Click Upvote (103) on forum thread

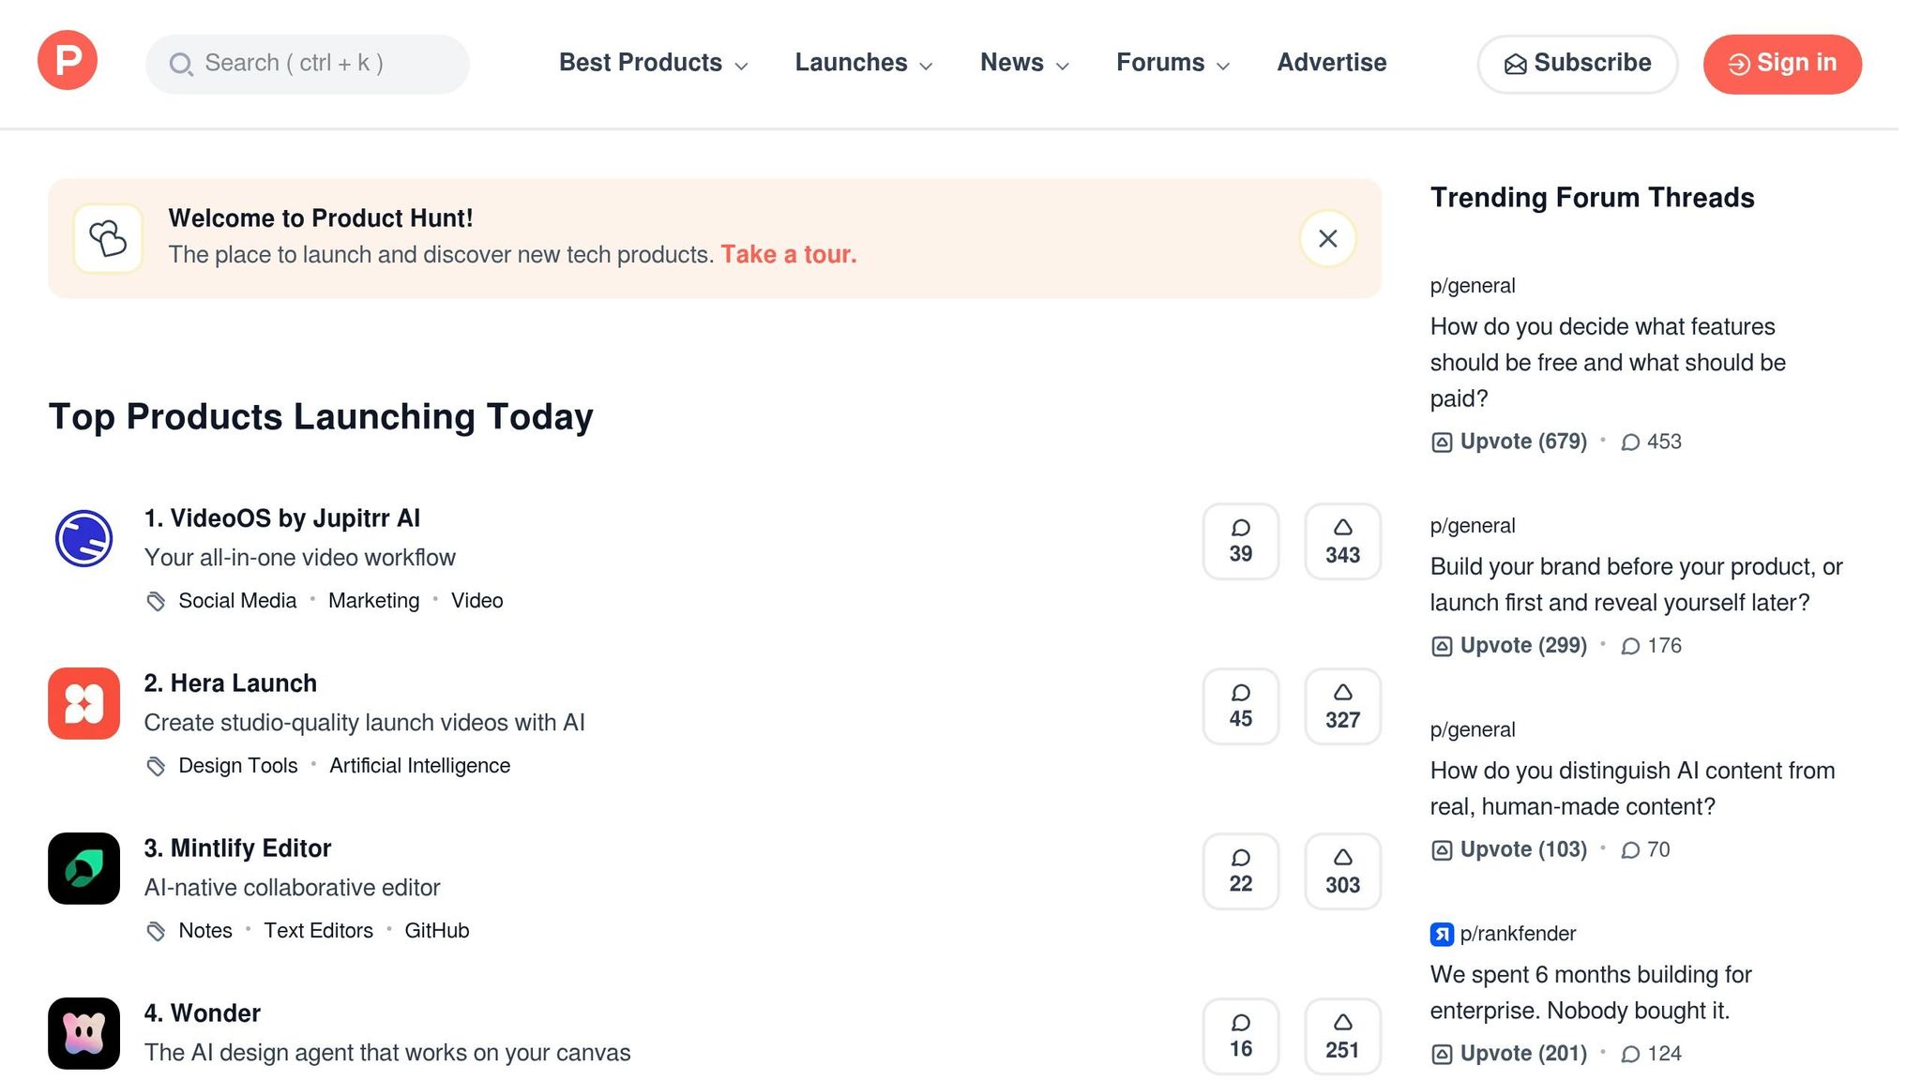[1509, 849]
